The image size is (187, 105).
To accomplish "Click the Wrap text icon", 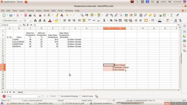I will click(79, 20).
